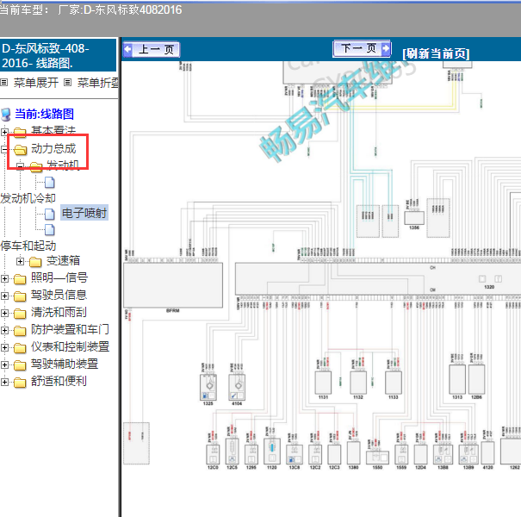Click the 发动机 open folder icon
Image resolution: width=521 pixels, height=517 pixels.
36,166
